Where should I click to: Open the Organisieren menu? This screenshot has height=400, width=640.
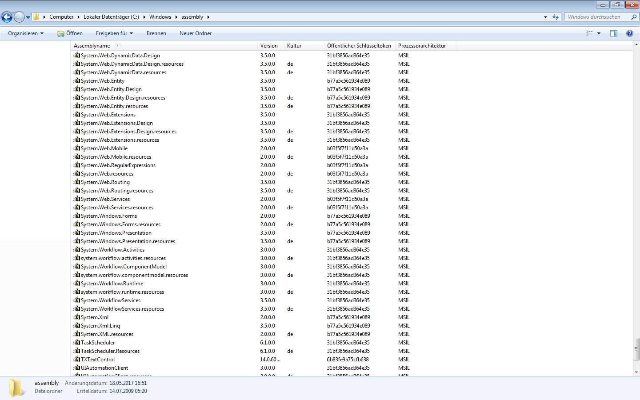click(x=26, y=33)
